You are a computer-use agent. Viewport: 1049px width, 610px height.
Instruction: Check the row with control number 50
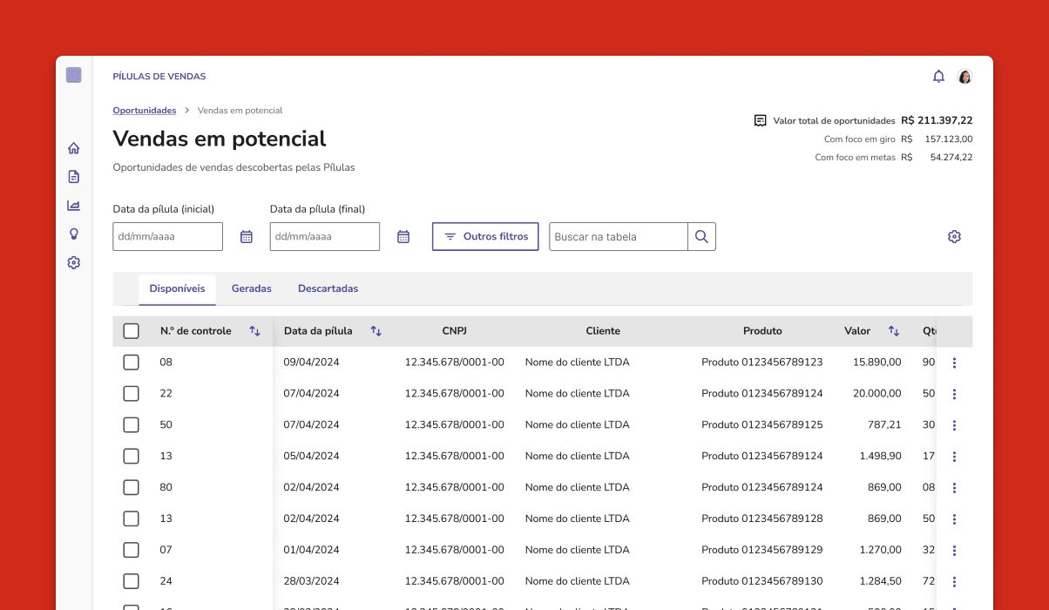131,425
